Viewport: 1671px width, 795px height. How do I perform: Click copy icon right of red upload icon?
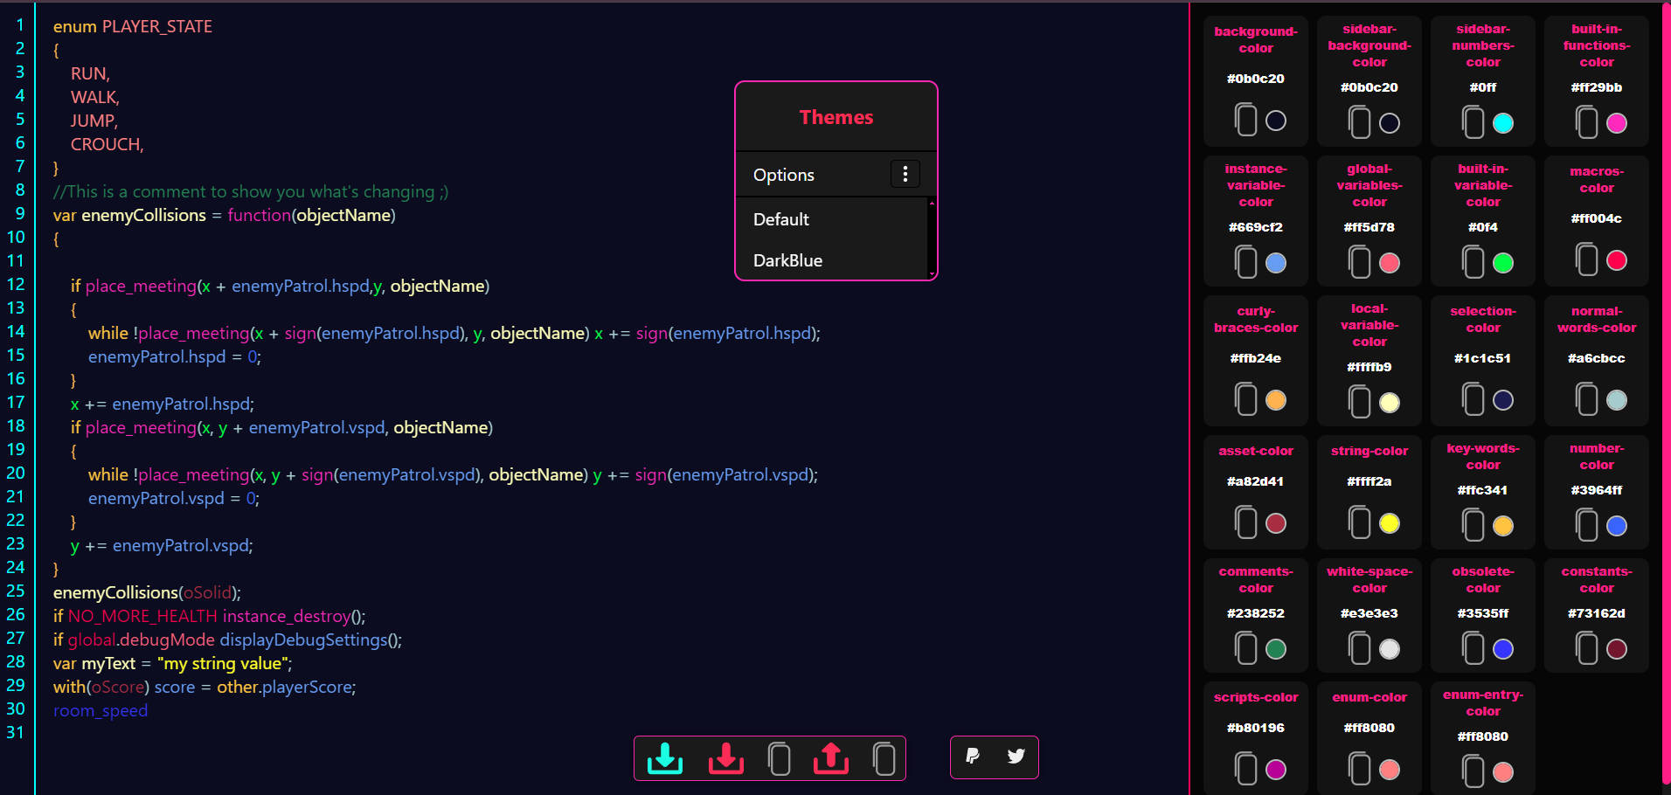pyautogui.click(x=884, y=758)
